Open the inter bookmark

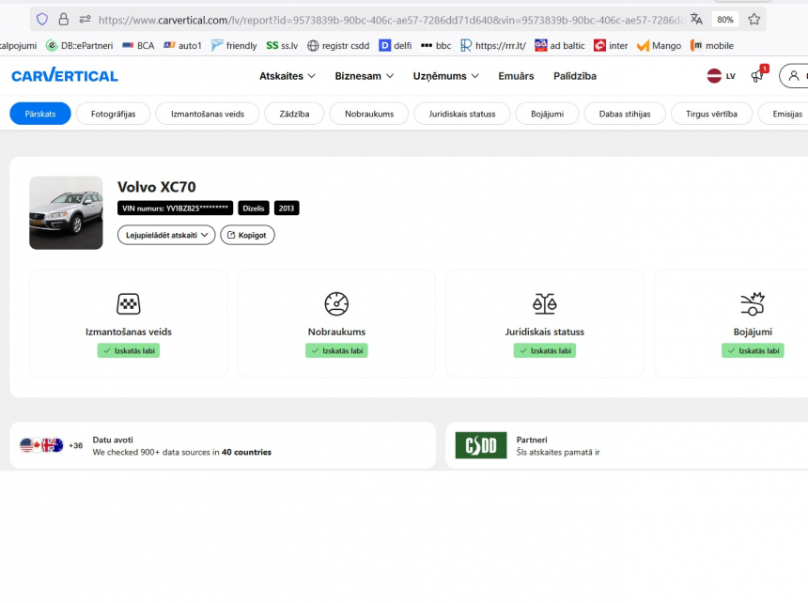(x=611, y=46)
